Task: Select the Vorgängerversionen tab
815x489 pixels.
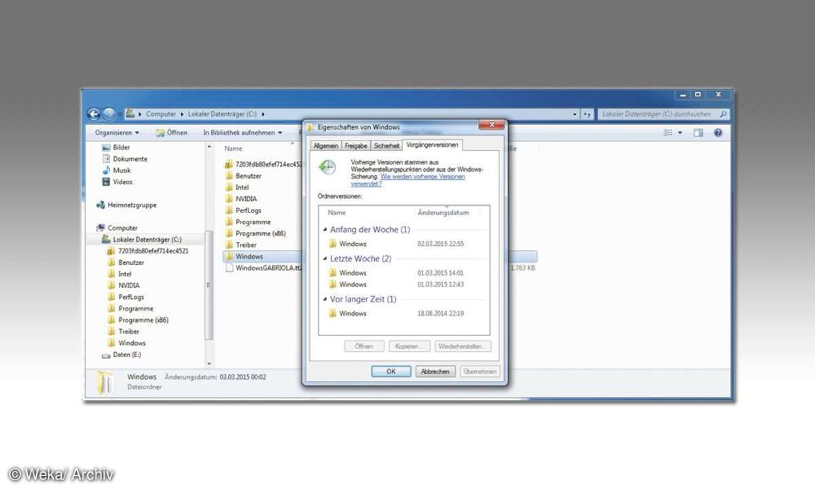Action: 432,145
